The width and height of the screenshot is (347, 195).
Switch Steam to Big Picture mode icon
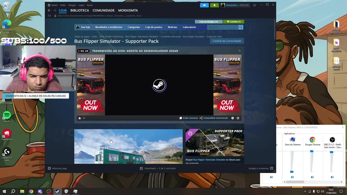tap(254, 5)
